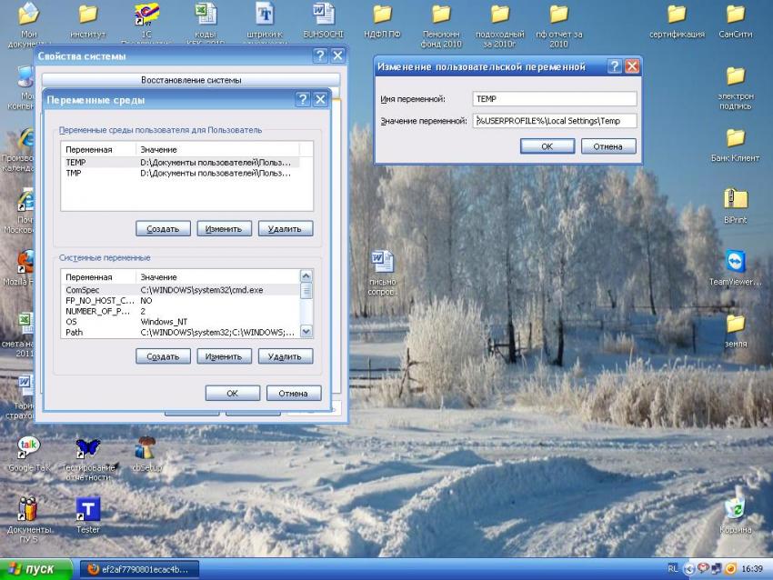Image resolution: width=773 pixels, height=580 pixels.
Task: Open the Корзина recycle bin icon
Action: tap(735, 510)
